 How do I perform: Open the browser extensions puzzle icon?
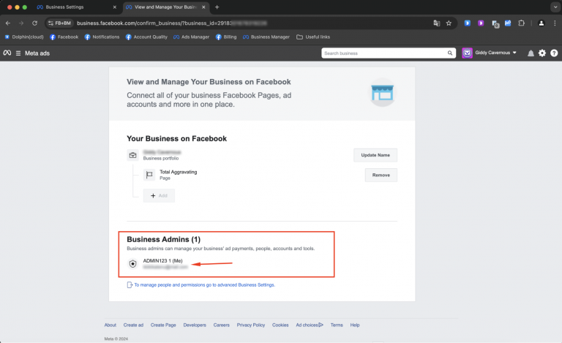[x=522, y=23]
